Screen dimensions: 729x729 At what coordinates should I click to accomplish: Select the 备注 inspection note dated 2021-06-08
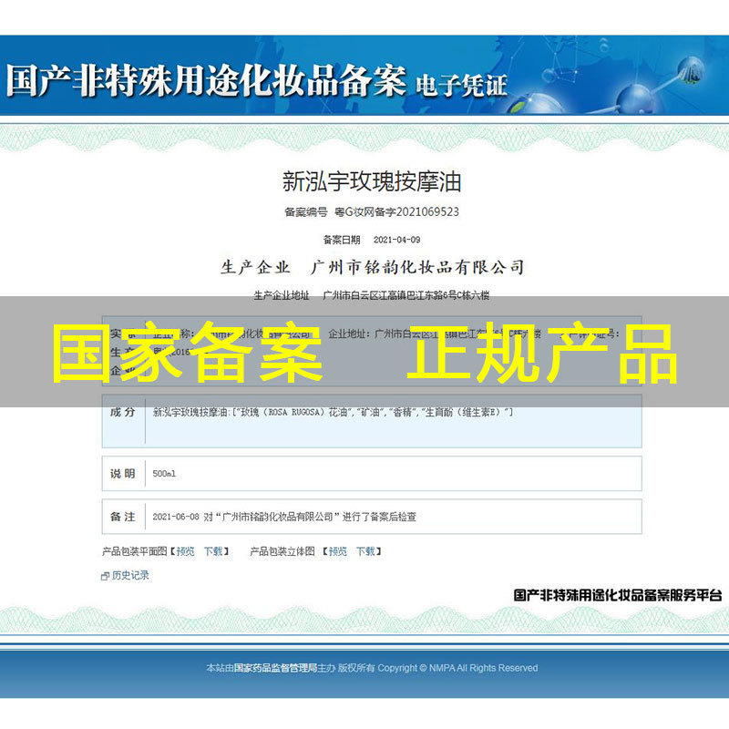(x=284, y=517)
